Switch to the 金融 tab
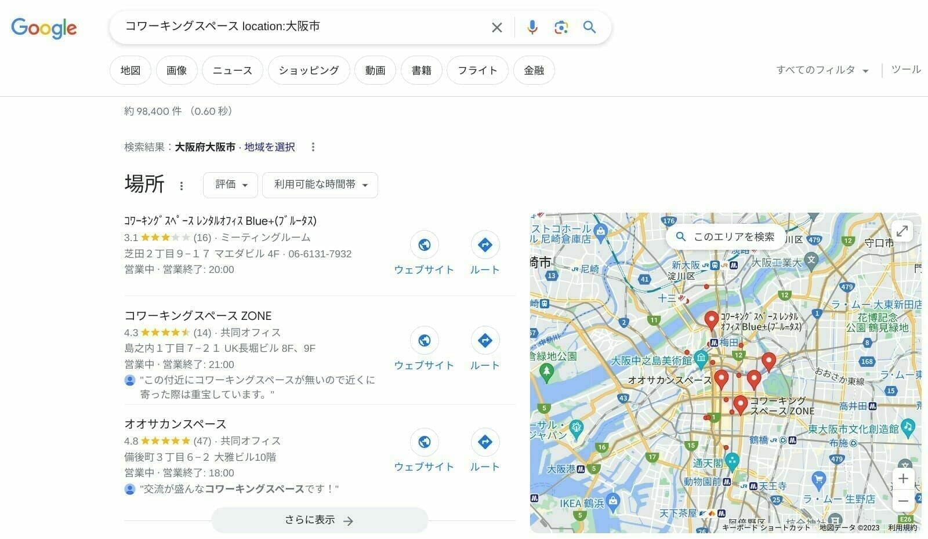The image size is (928, 539). click(x=534, y=71)
